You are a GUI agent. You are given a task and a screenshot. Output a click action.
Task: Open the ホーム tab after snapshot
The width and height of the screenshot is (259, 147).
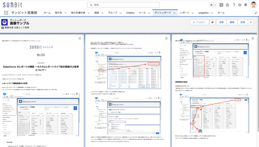click(221, 13)
